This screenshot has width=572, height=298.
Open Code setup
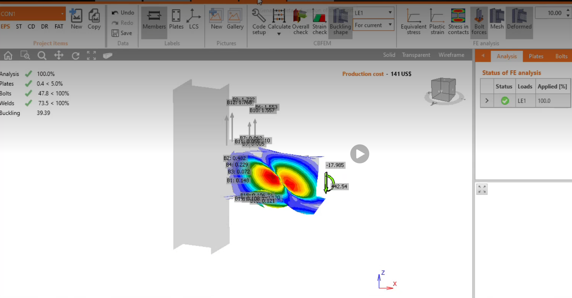pyautogui.click(x=259, y=22)
